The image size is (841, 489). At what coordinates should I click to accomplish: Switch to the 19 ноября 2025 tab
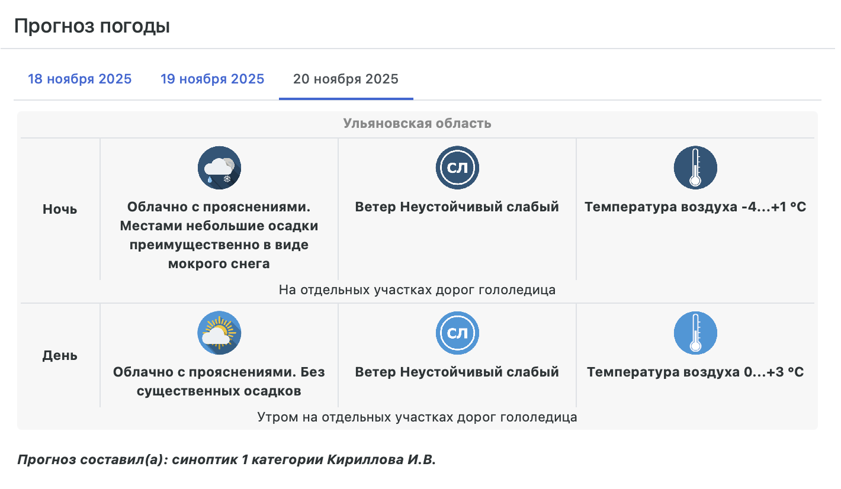212,79
